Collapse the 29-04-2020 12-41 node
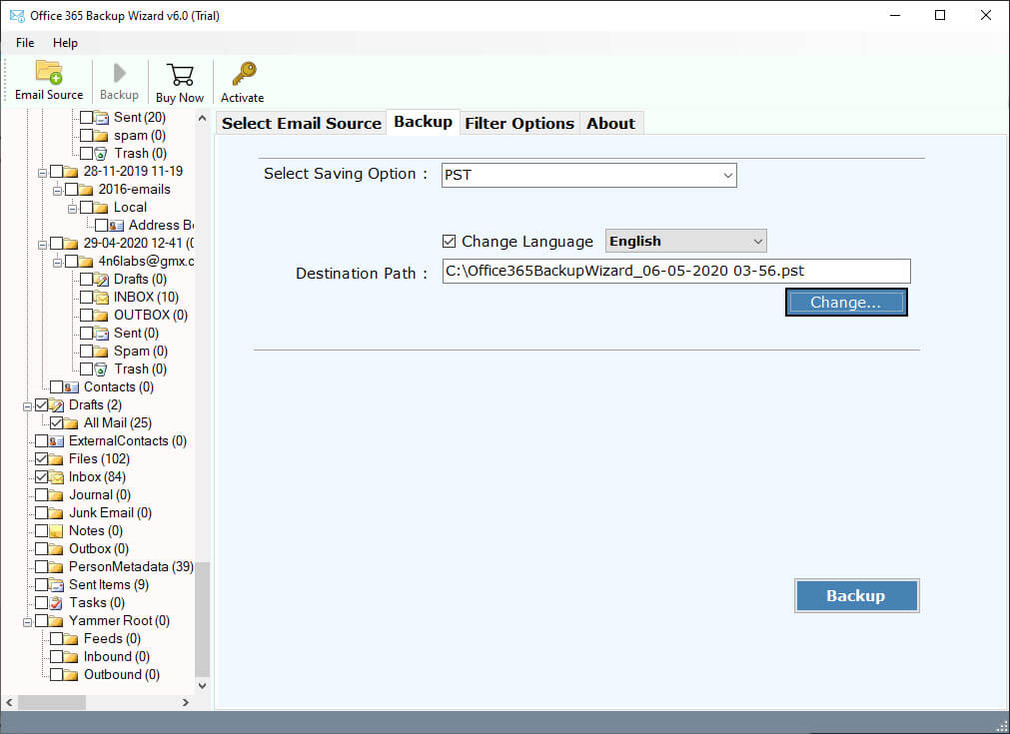The width and height of the screenshot is (1010, 734). point(43,245)
